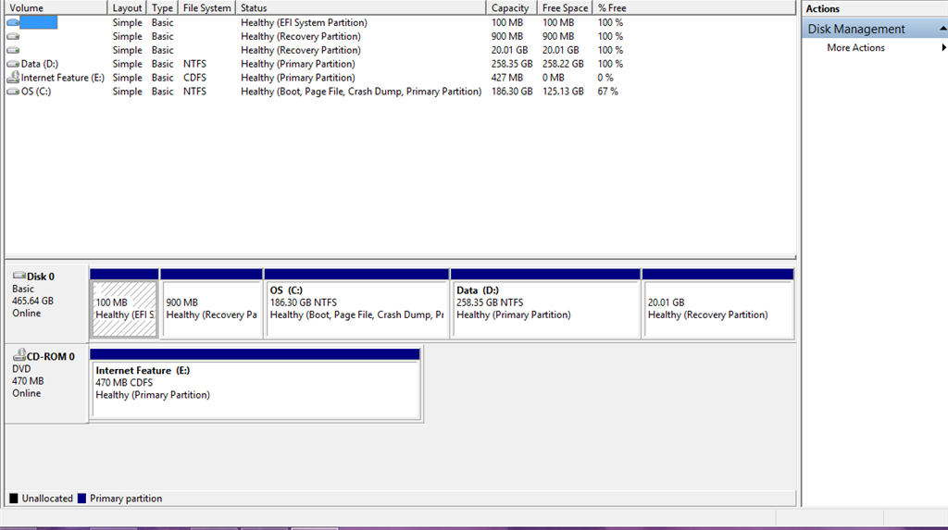
Task: Sort by the Volume column header
Action: pyautogui.click(x=56, y=7)
